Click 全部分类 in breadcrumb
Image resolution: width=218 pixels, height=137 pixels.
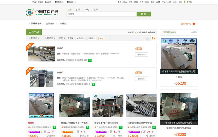(50, 24)
